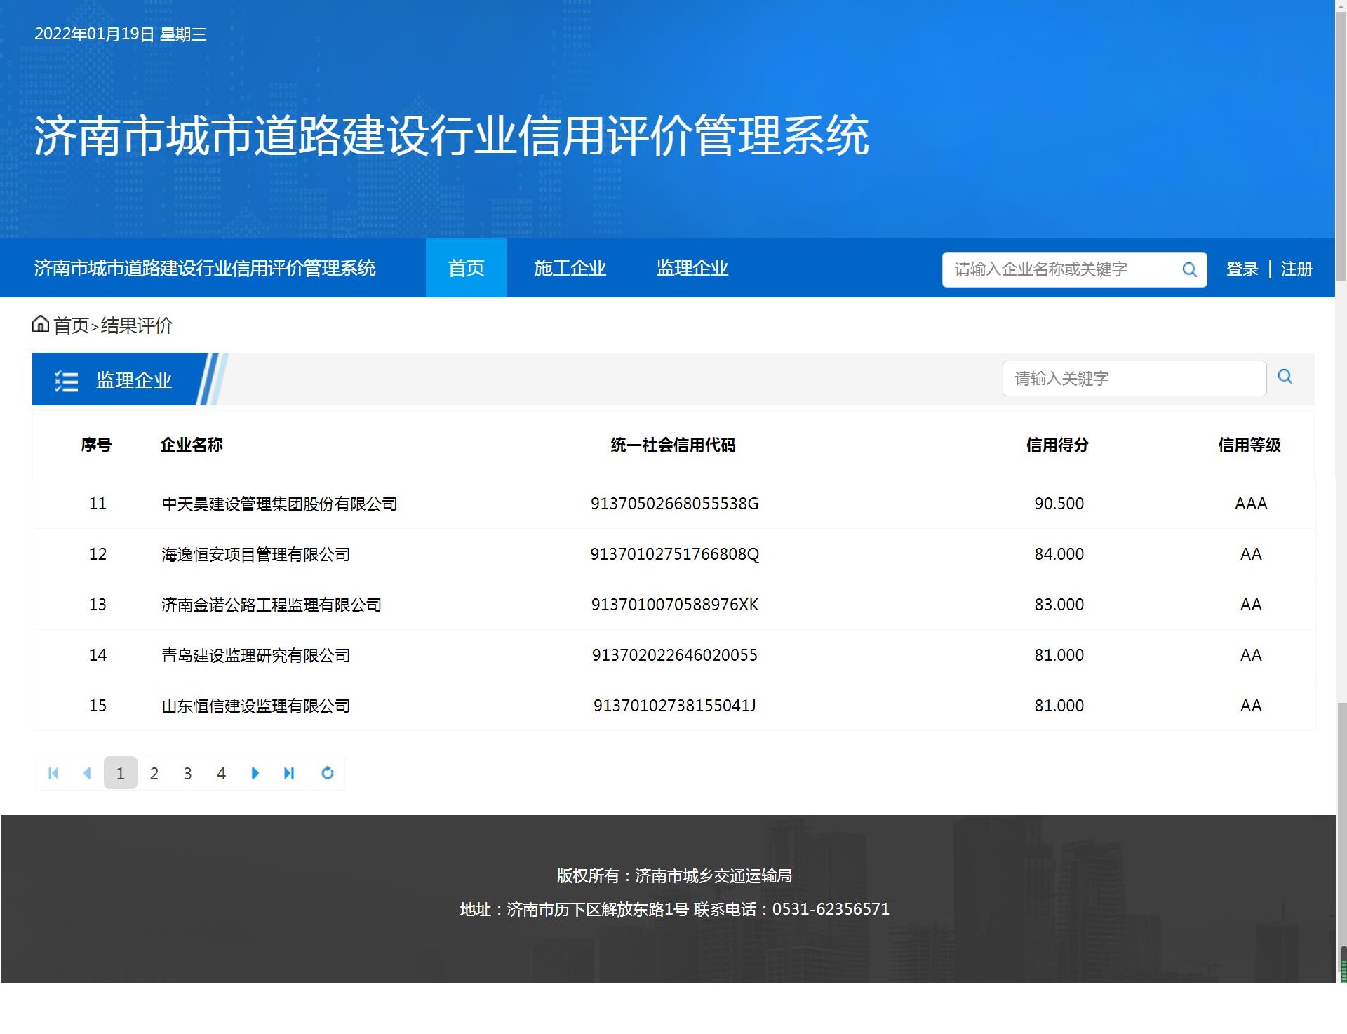
Task: Click credit code 91370102751766808Q
Action: (x=675, y=554)
